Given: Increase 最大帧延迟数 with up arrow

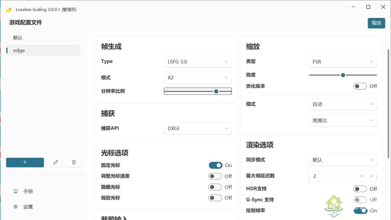Looking at the screenshot, I should click(x=362, y=176).
